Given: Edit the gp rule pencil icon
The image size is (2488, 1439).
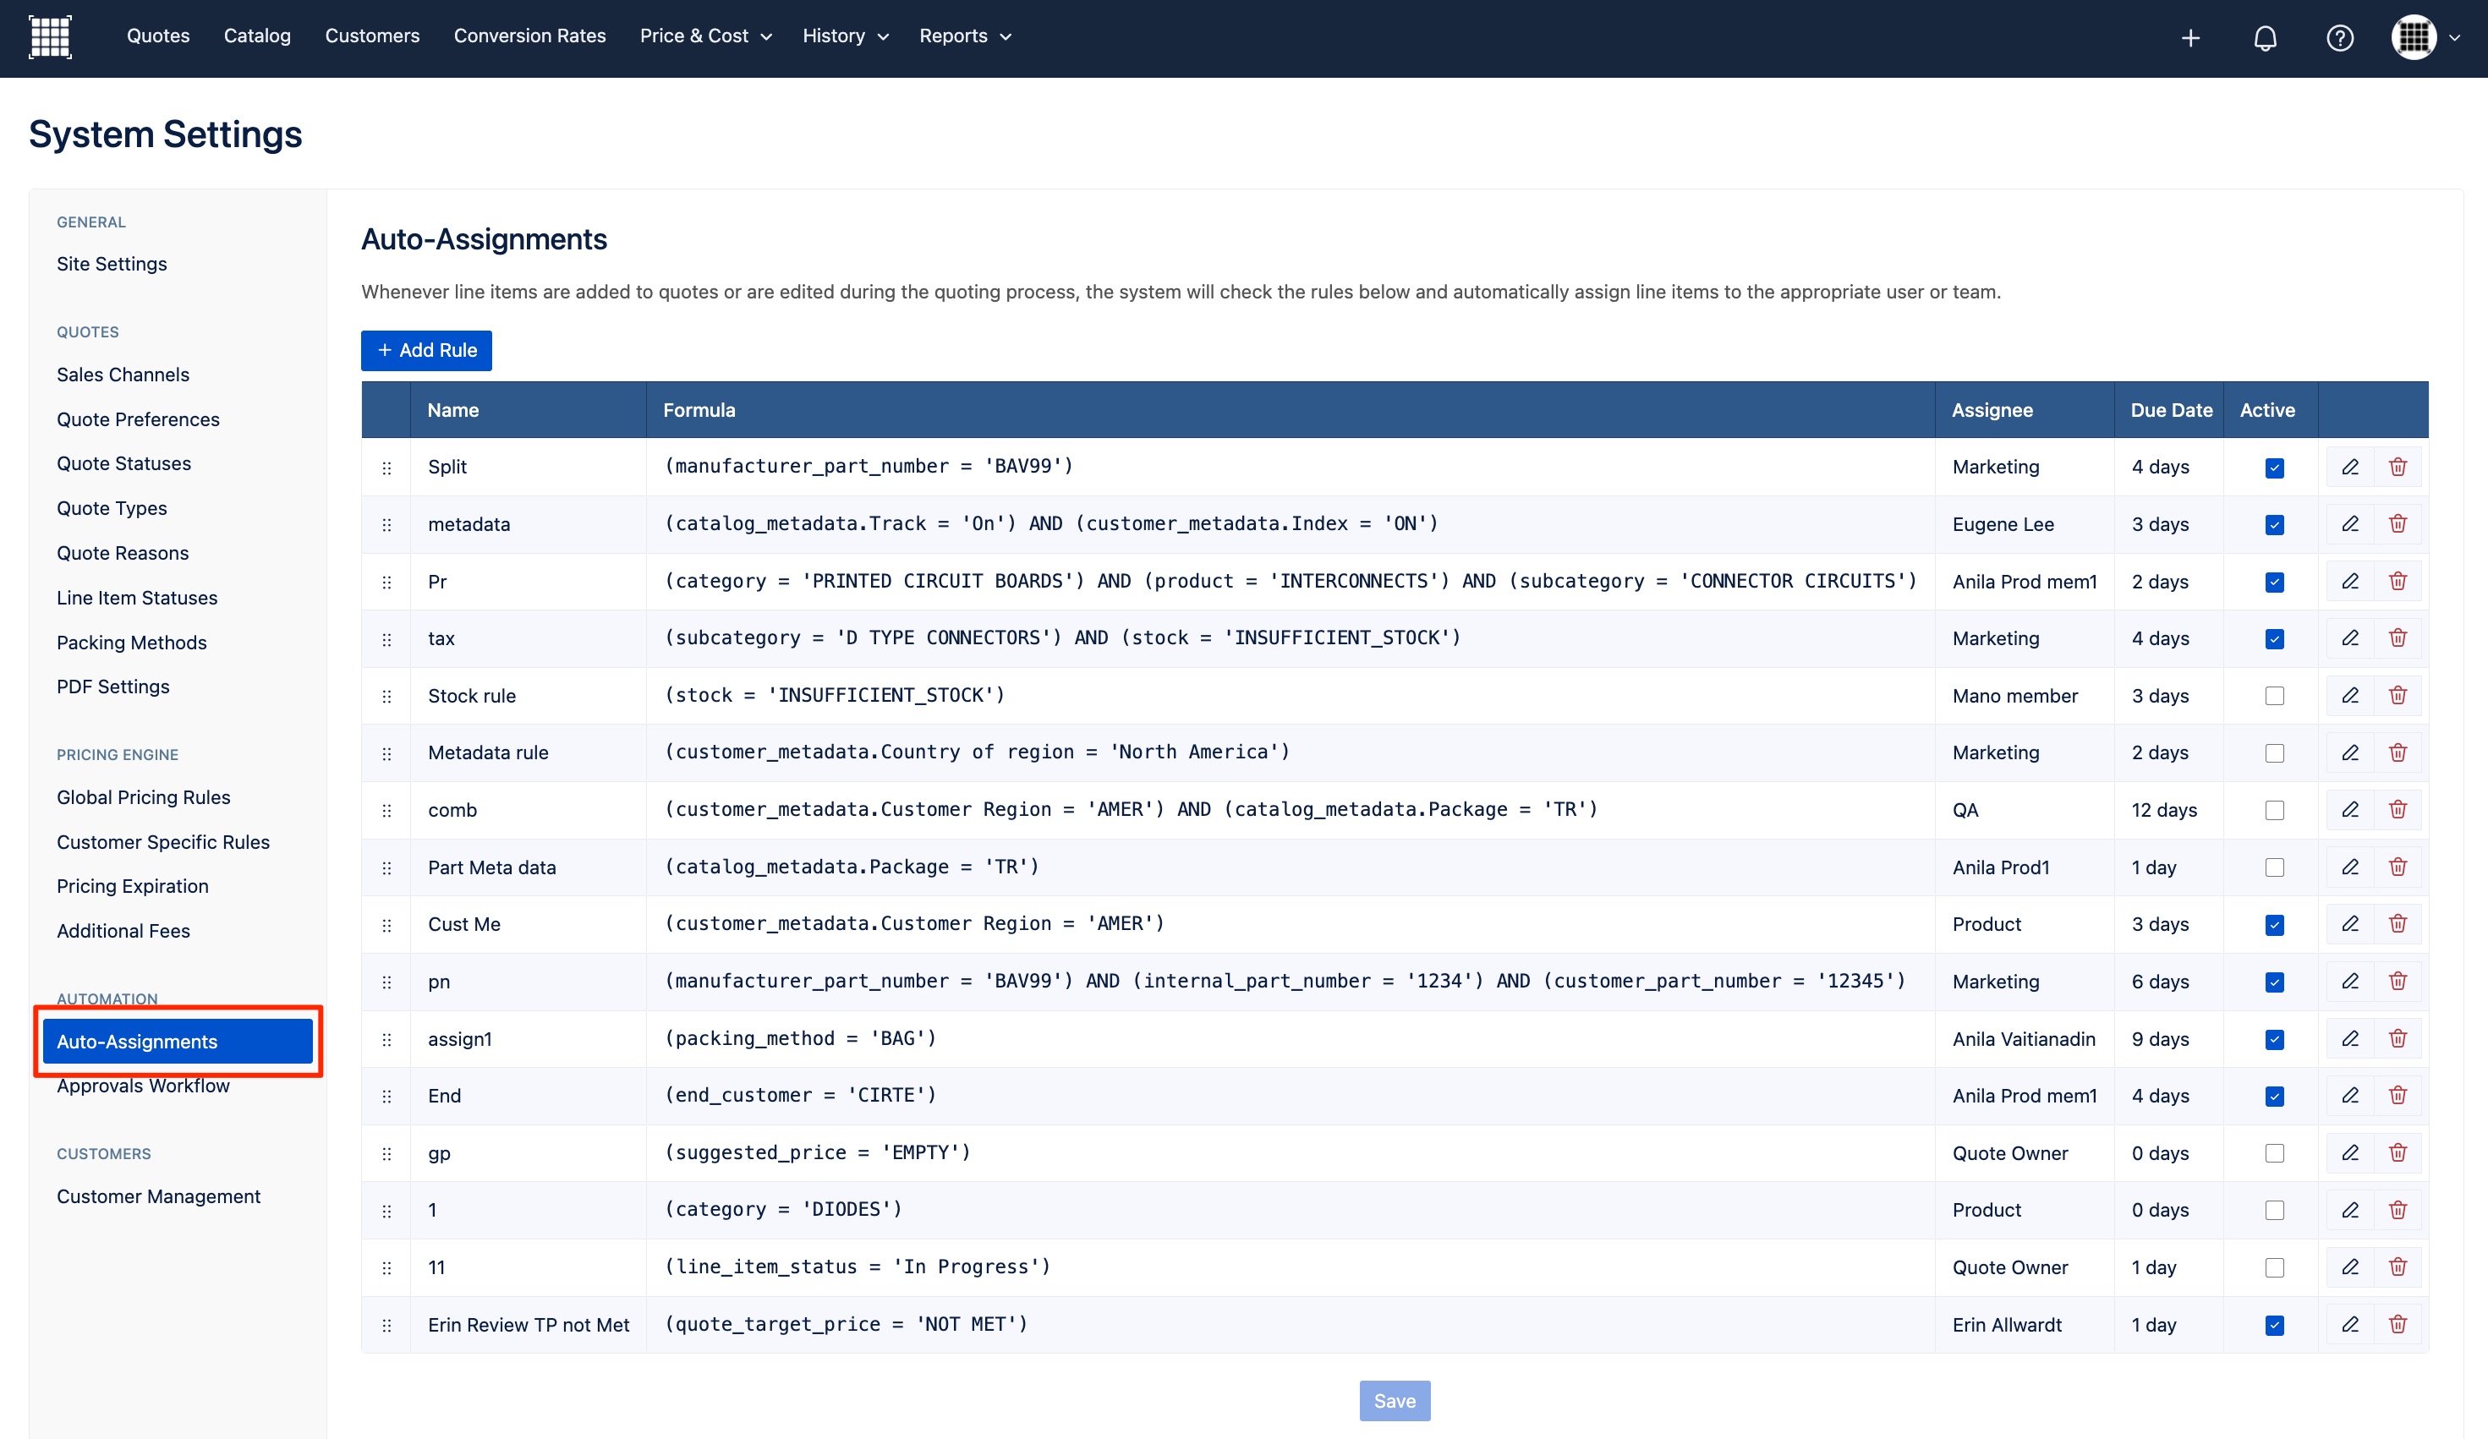Looking at the screenshot, I should pyautogui.click(x=2350, y=1152).
